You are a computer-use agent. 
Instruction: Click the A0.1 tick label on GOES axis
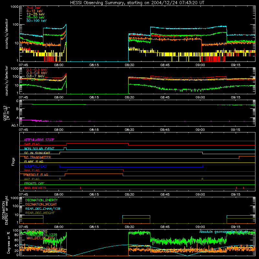[15, 125]
